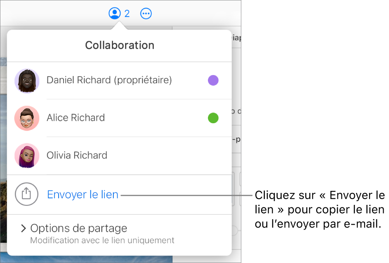Select the Collaboration header title
Viewport: 389px width, 263px height.
click(x=119, y=45)
